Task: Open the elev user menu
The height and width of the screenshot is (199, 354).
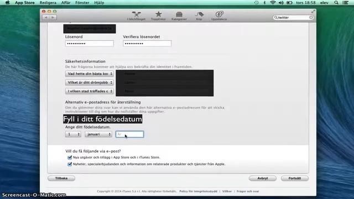Action: pos(324,3)
